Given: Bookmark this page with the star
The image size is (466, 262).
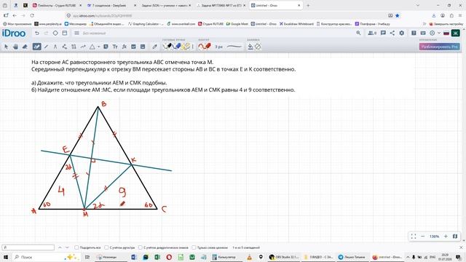Looking at the screenshot, I should click(398, 15).
